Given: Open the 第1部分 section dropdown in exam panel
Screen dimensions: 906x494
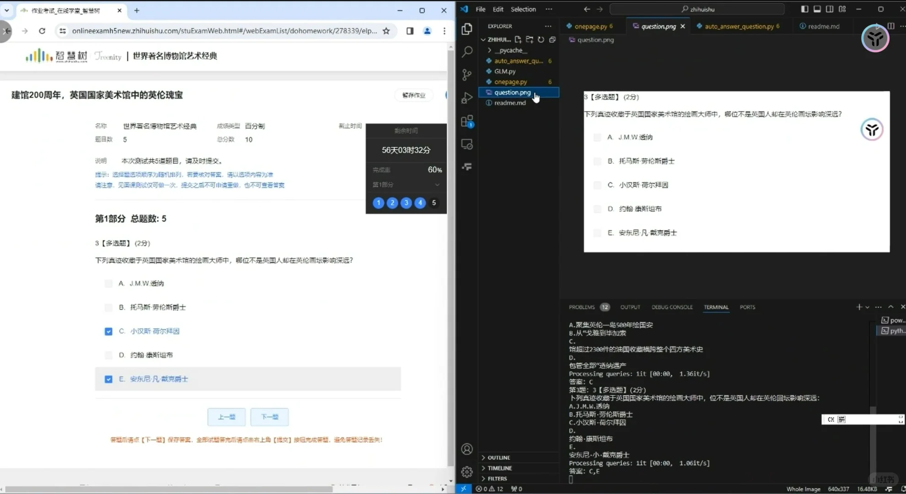Looking at the screenshot, I should point(438,184).
